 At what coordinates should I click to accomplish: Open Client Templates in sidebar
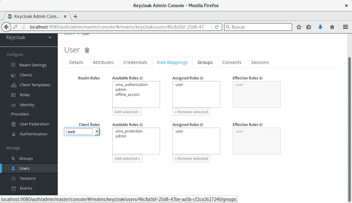[35, 85]
